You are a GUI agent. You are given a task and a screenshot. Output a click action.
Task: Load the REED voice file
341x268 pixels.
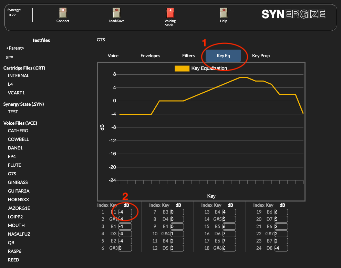click(13, 260)
